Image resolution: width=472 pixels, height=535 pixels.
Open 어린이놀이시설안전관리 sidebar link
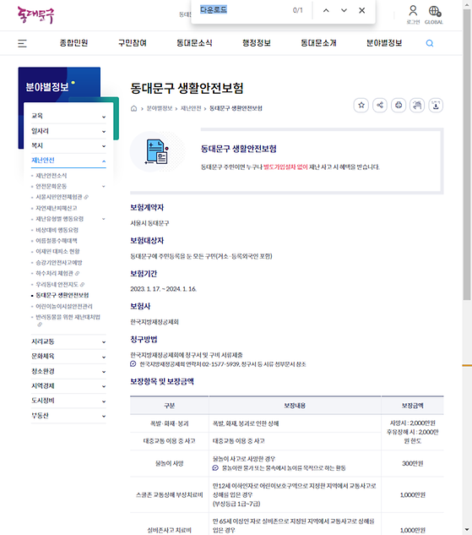(64, 307)
